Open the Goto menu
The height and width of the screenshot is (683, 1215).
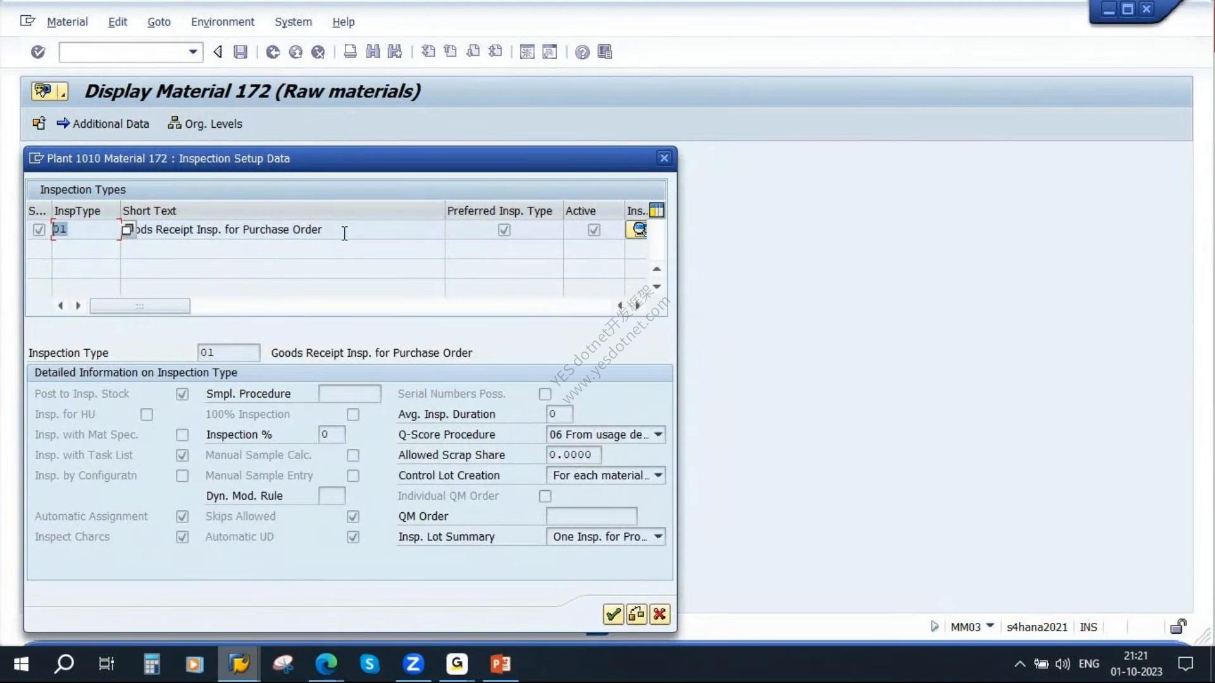159,22
